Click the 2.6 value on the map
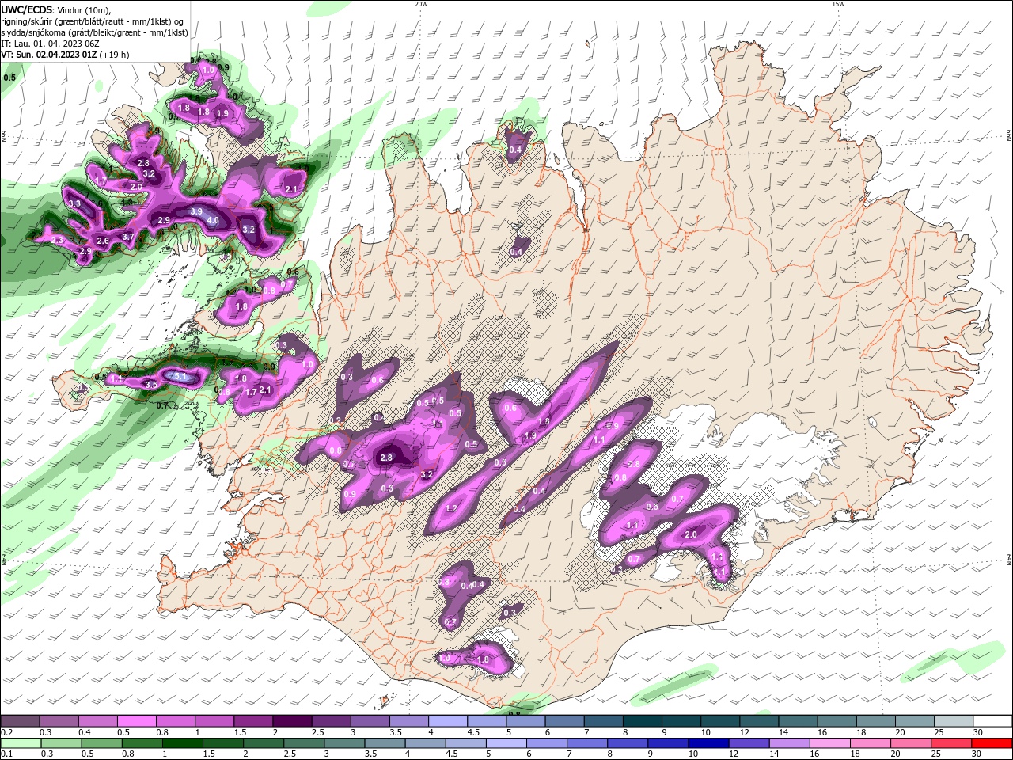Image resolution: width=1013 pixels, height=760 pixels. click(103, 241)
